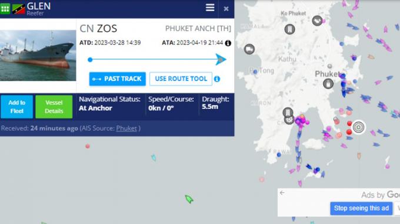
Task: Click the ad back arrow
Action: (282, 193)
